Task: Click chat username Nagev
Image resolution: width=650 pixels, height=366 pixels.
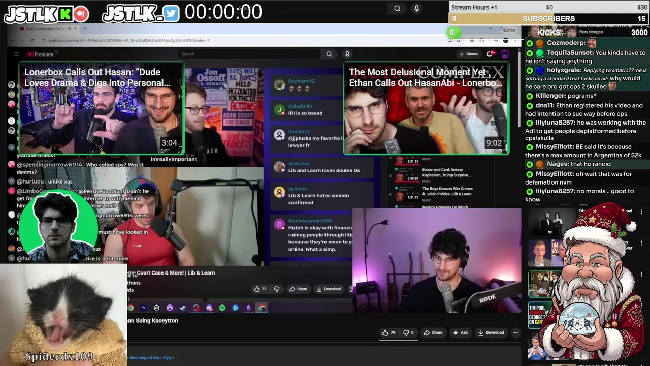Action: (558, 164)
